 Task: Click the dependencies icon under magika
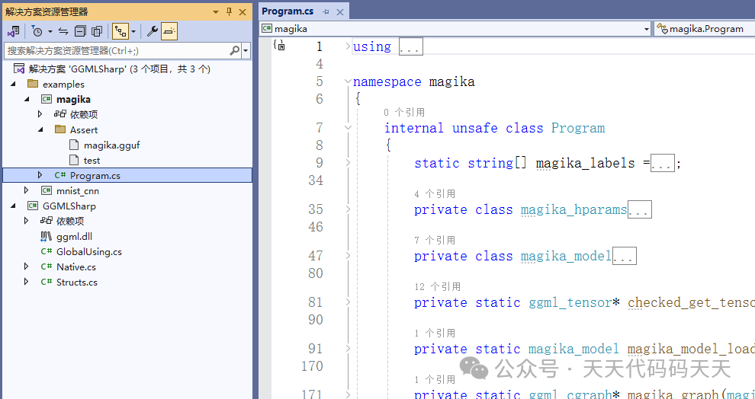click(x=60, y=114)
